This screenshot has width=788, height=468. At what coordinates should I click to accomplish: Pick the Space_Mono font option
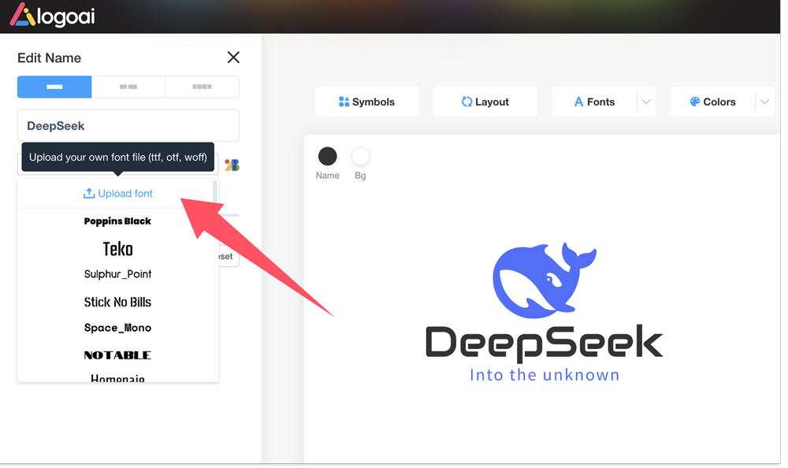point(117,328)
